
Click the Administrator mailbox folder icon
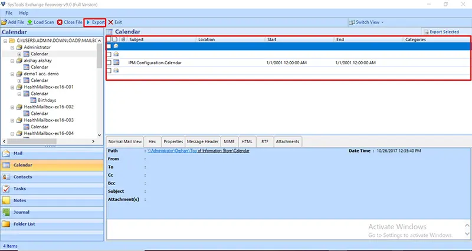coord(19,47)
